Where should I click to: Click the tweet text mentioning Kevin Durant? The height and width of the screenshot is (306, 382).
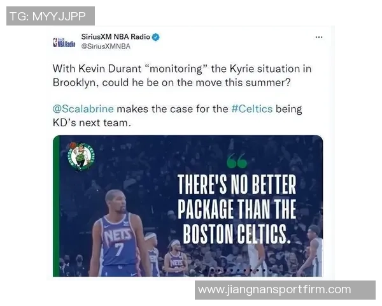coord(182,76)
